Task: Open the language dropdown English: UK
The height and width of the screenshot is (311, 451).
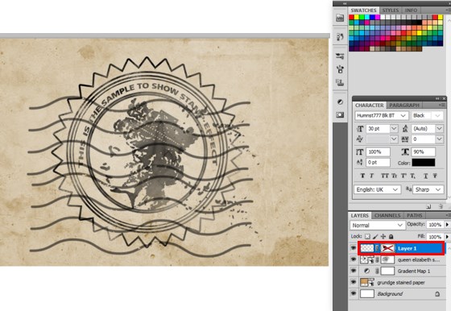Action: tap(377, 189)
